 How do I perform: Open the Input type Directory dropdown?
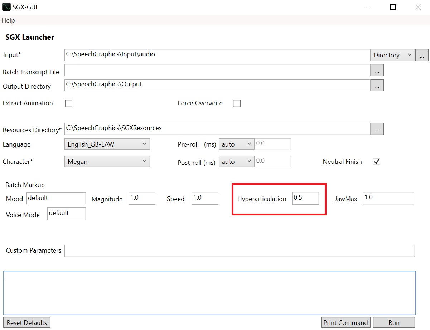click(392, 55)
